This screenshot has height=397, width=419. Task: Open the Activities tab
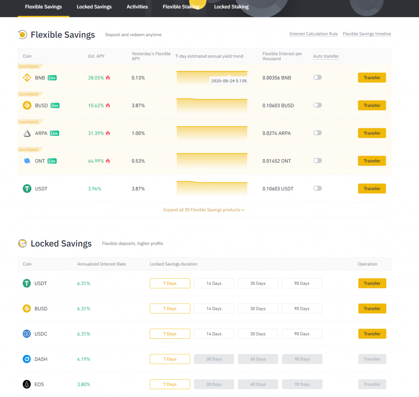[137, 7]
